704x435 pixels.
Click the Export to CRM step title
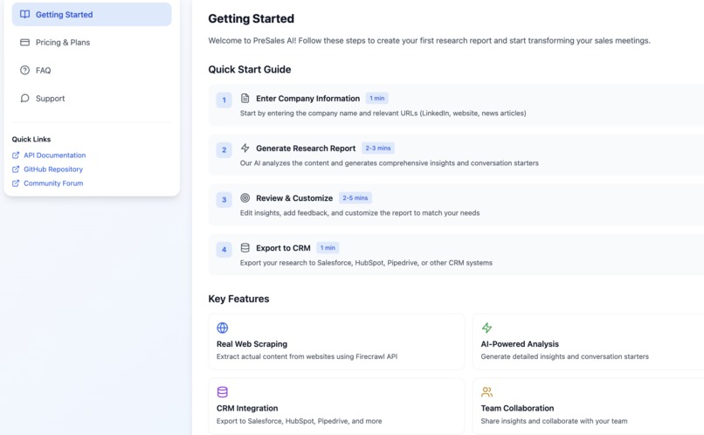(283, 248)
